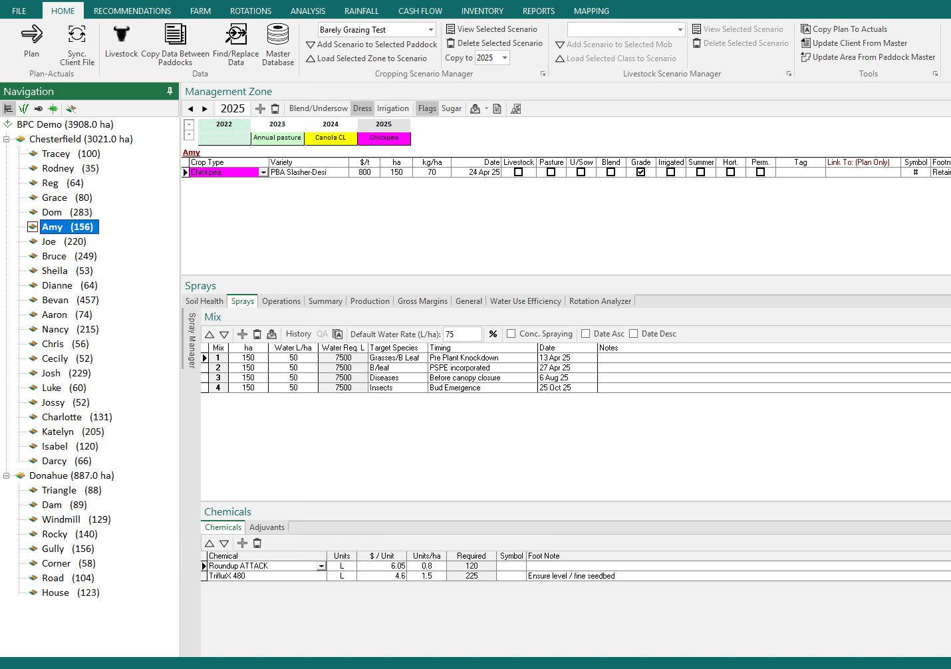Add a new spray mix with plus icon
The image size is (951, 669).
(242, 334)
